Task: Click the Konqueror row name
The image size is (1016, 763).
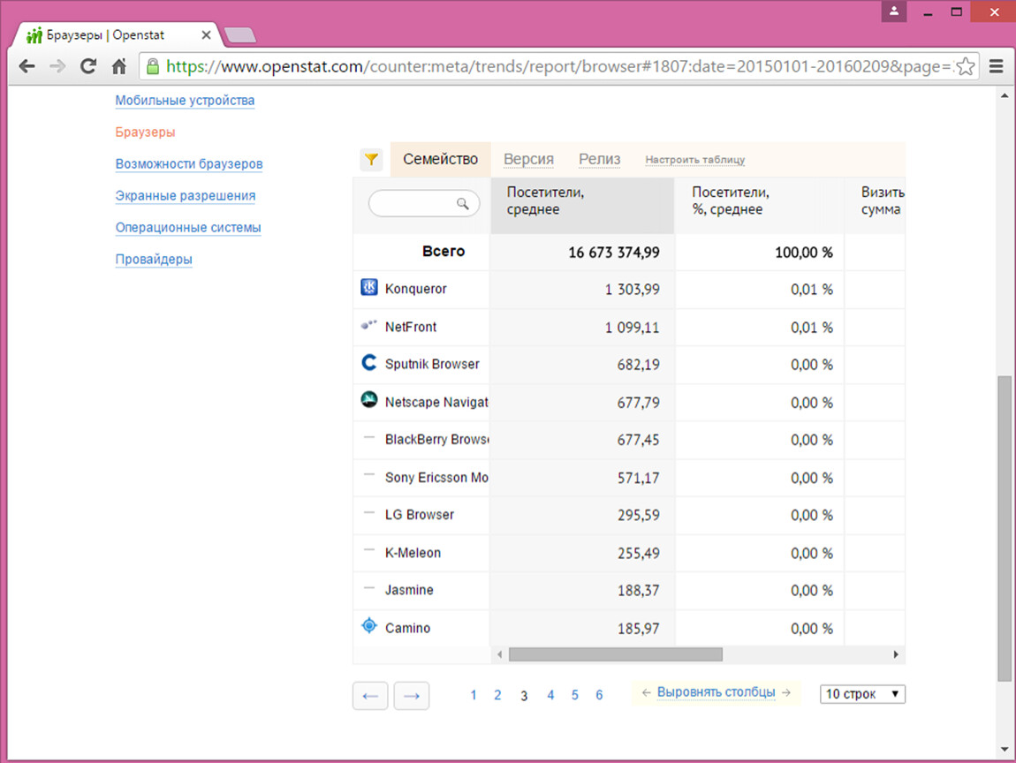Action: point(416,289)
